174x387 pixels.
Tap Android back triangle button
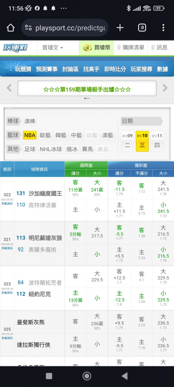[x=125, y=376]
